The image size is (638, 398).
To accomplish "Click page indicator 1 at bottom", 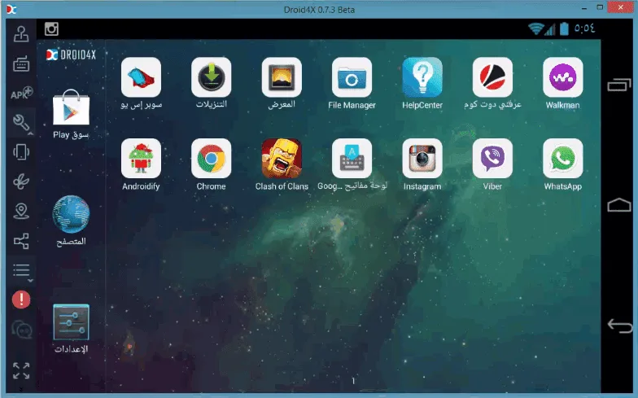I will pyautogui.click(x=353, y=381).
